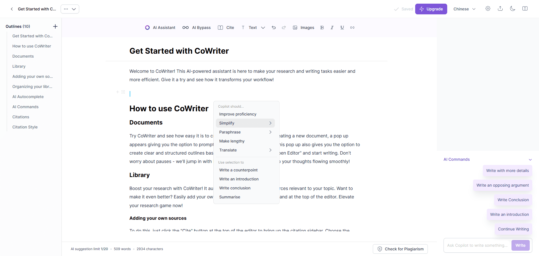539x256 pixels.
Task: Open the three-dots document options dropdown
Action: click(x=70, y=9)
